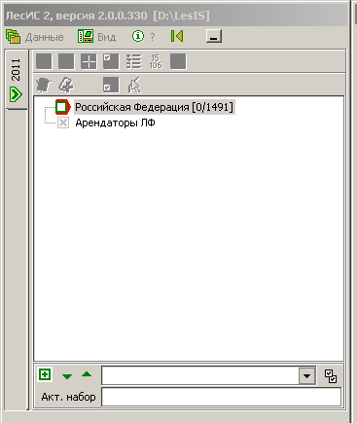Screen dimensions: 357x423
Task: Click the grey crosshair square toolbar icon
Action: [x=89, y=61]
